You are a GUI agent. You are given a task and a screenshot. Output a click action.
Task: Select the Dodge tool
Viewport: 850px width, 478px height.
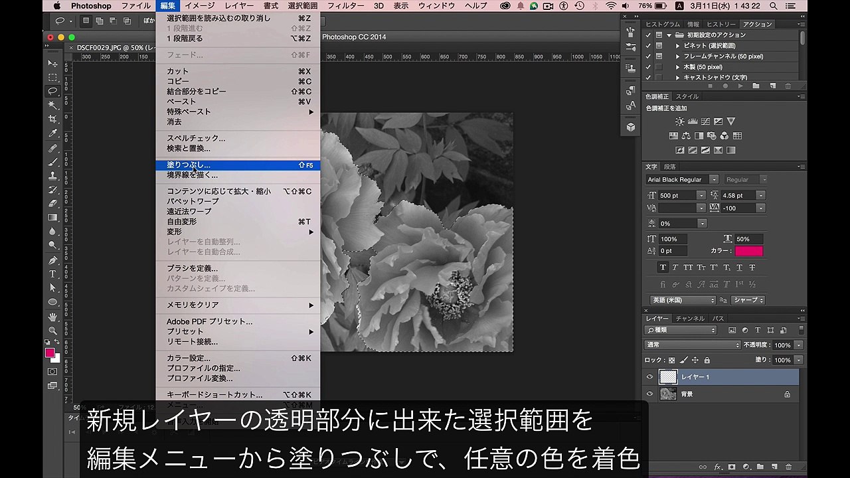(x=52, y=245)
